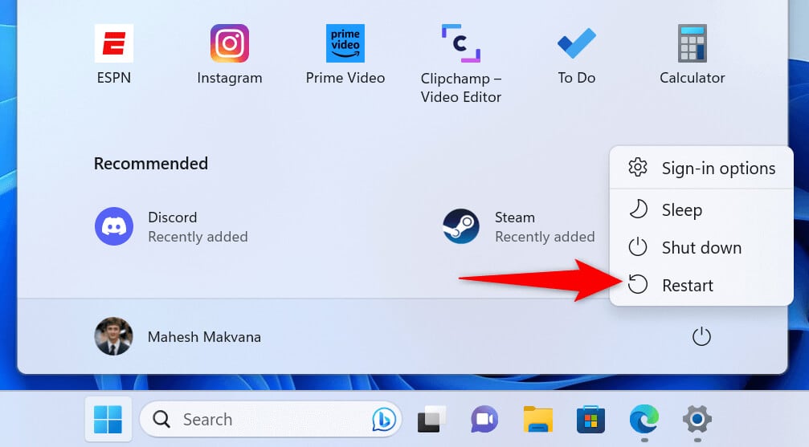Click the Windows Start button
This screenshot has height=447, width=809.
tap(108, 419)
